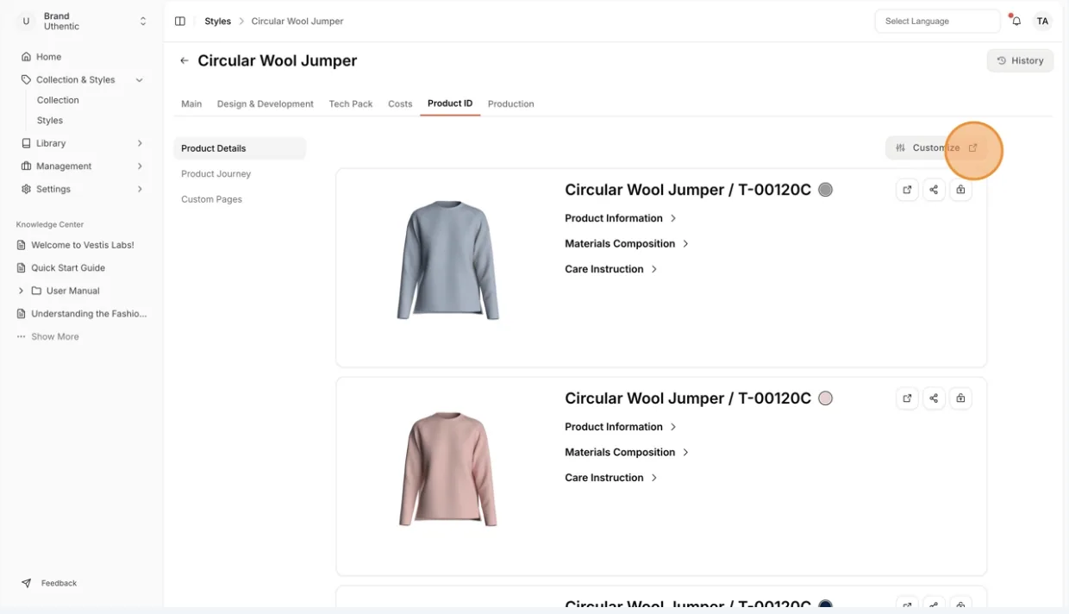Open the Brand Uthentic workspace switcher
The image size is (1069, 614).
(84, 22)
